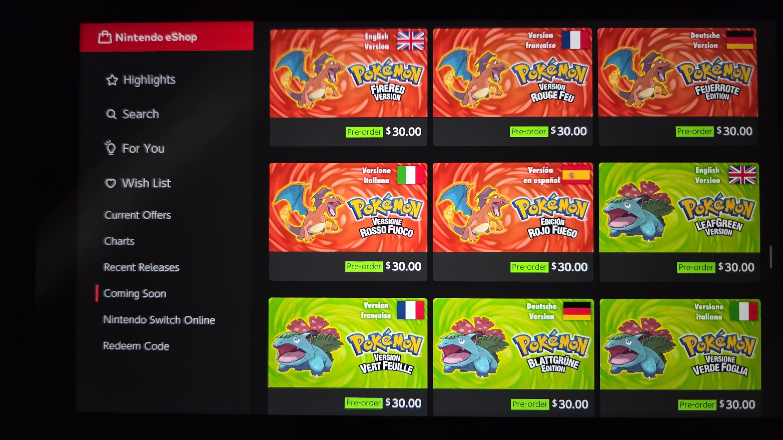783x440 pixels.
Task: Select the Coming Soon sidebar item
Action: tap(135, 293)
